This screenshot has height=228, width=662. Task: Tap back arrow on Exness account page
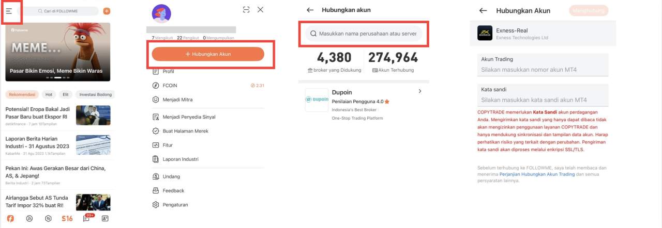pyautogui.click(x=483, y=10)
